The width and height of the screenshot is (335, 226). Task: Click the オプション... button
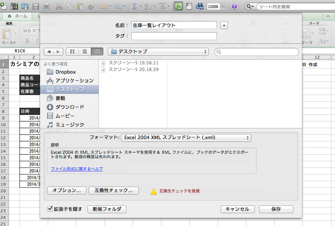pyautogui.click(x=66, y=190)
